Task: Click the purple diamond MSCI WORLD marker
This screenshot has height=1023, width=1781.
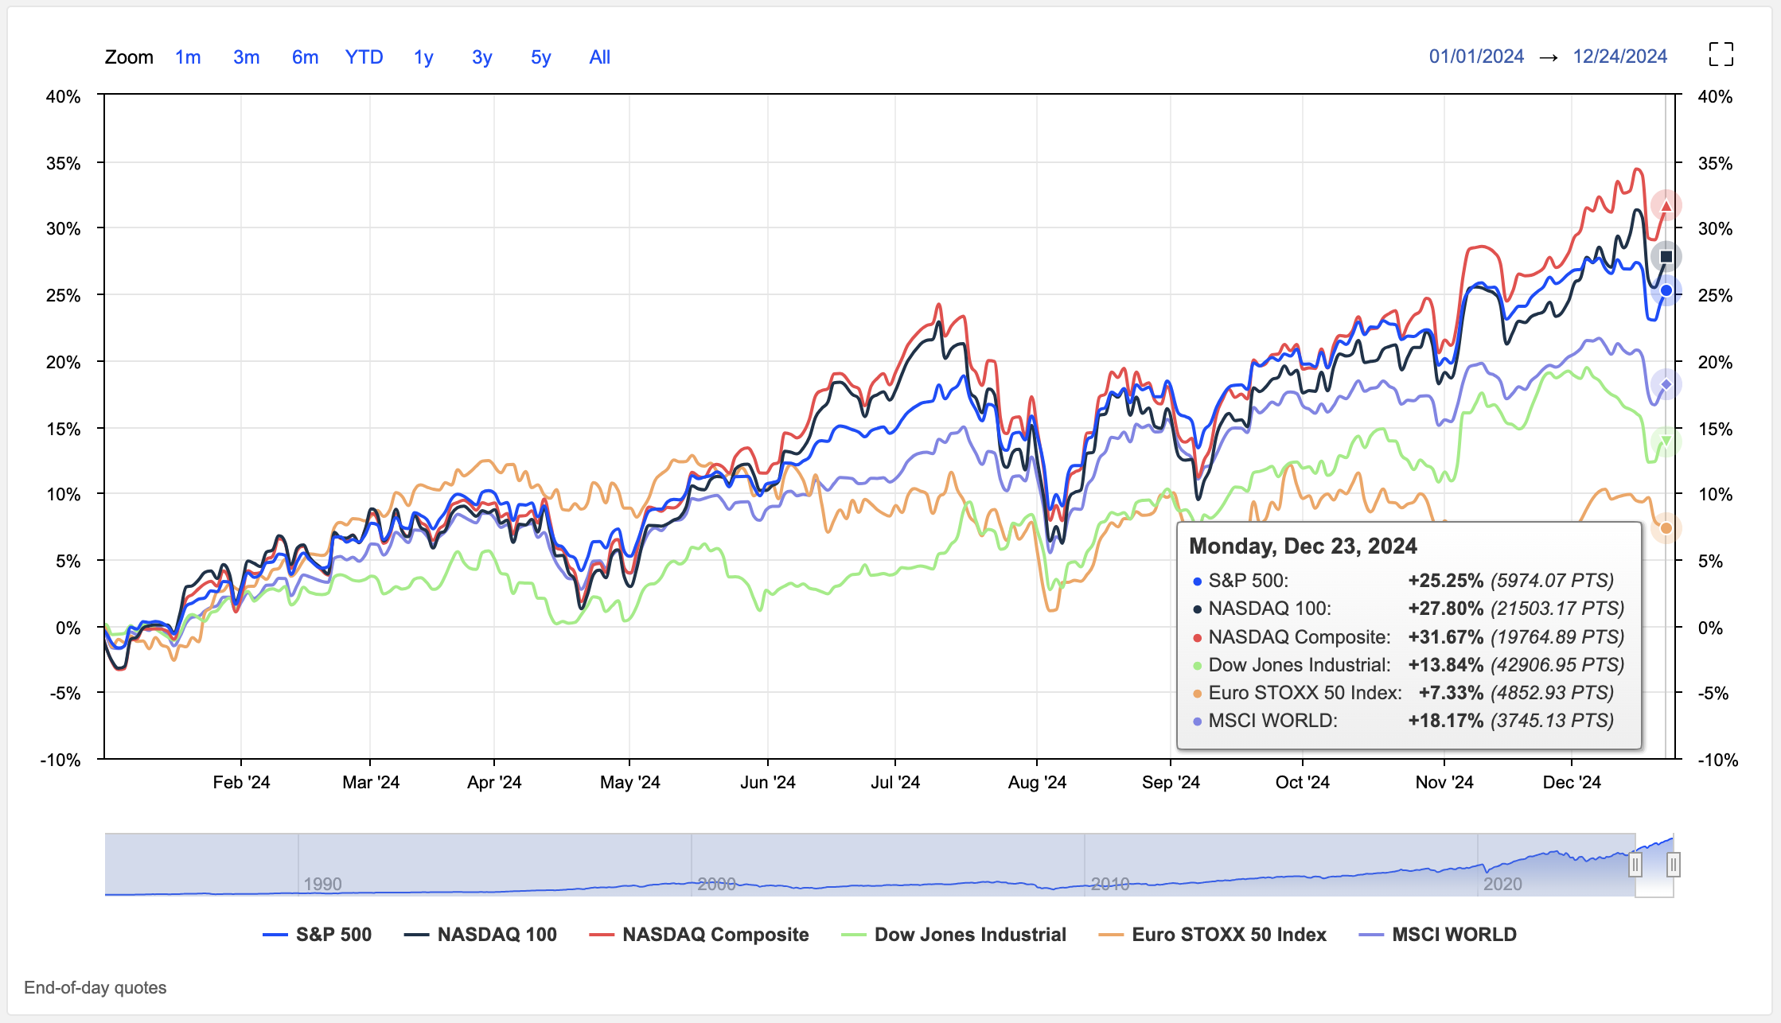Action: coord(1666,385)
